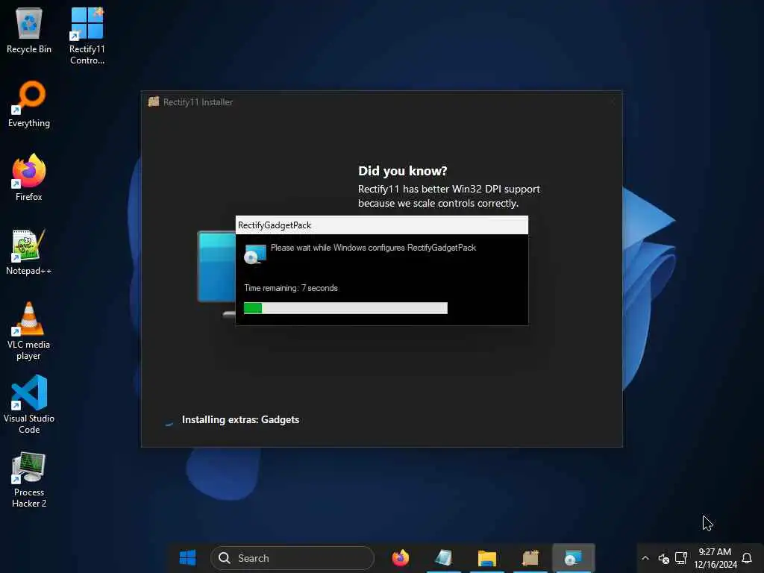Switch to Rectify11 Installer taskbar button

[530, 558]
